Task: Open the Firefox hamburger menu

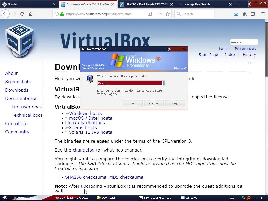Action: click(263, 14)
